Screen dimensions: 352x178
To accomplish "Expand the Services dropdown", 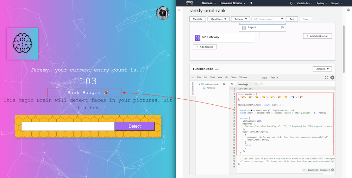I will click(x=209, y=3).
